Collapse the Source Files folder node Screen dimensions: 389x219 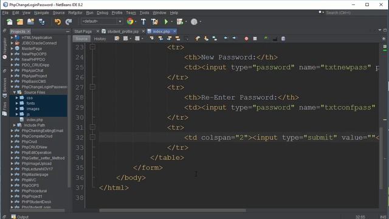pos(14,92)
